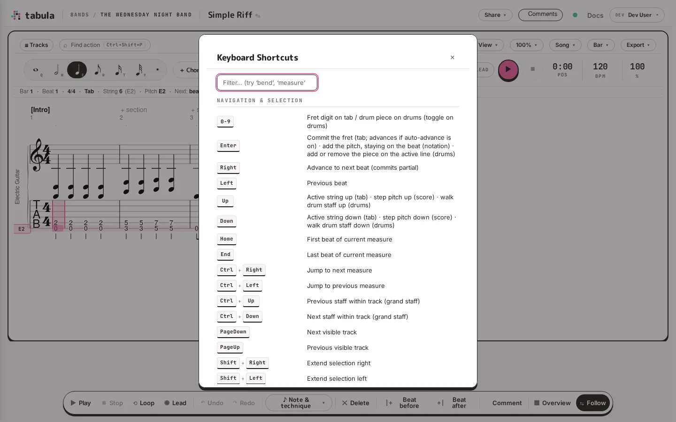The image size is (676, 422).
Task: Expand the 100% zoom dropdown
Action: pos(526,45)
